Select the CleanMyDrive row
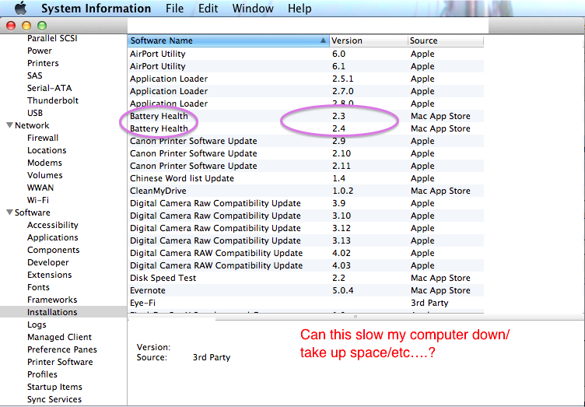The width and height of the screenshot is (585, 407). point(306,191)
